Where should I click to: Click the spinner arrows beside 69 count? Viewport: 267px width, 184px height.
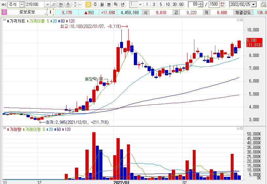click(201, 5)
